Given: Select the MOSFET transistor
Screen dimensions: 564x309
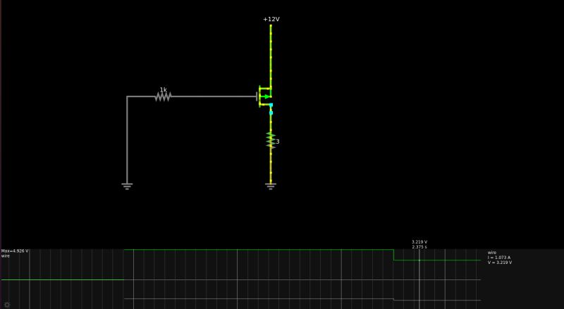Looking at the screenshot, I should tap(264, 96).
